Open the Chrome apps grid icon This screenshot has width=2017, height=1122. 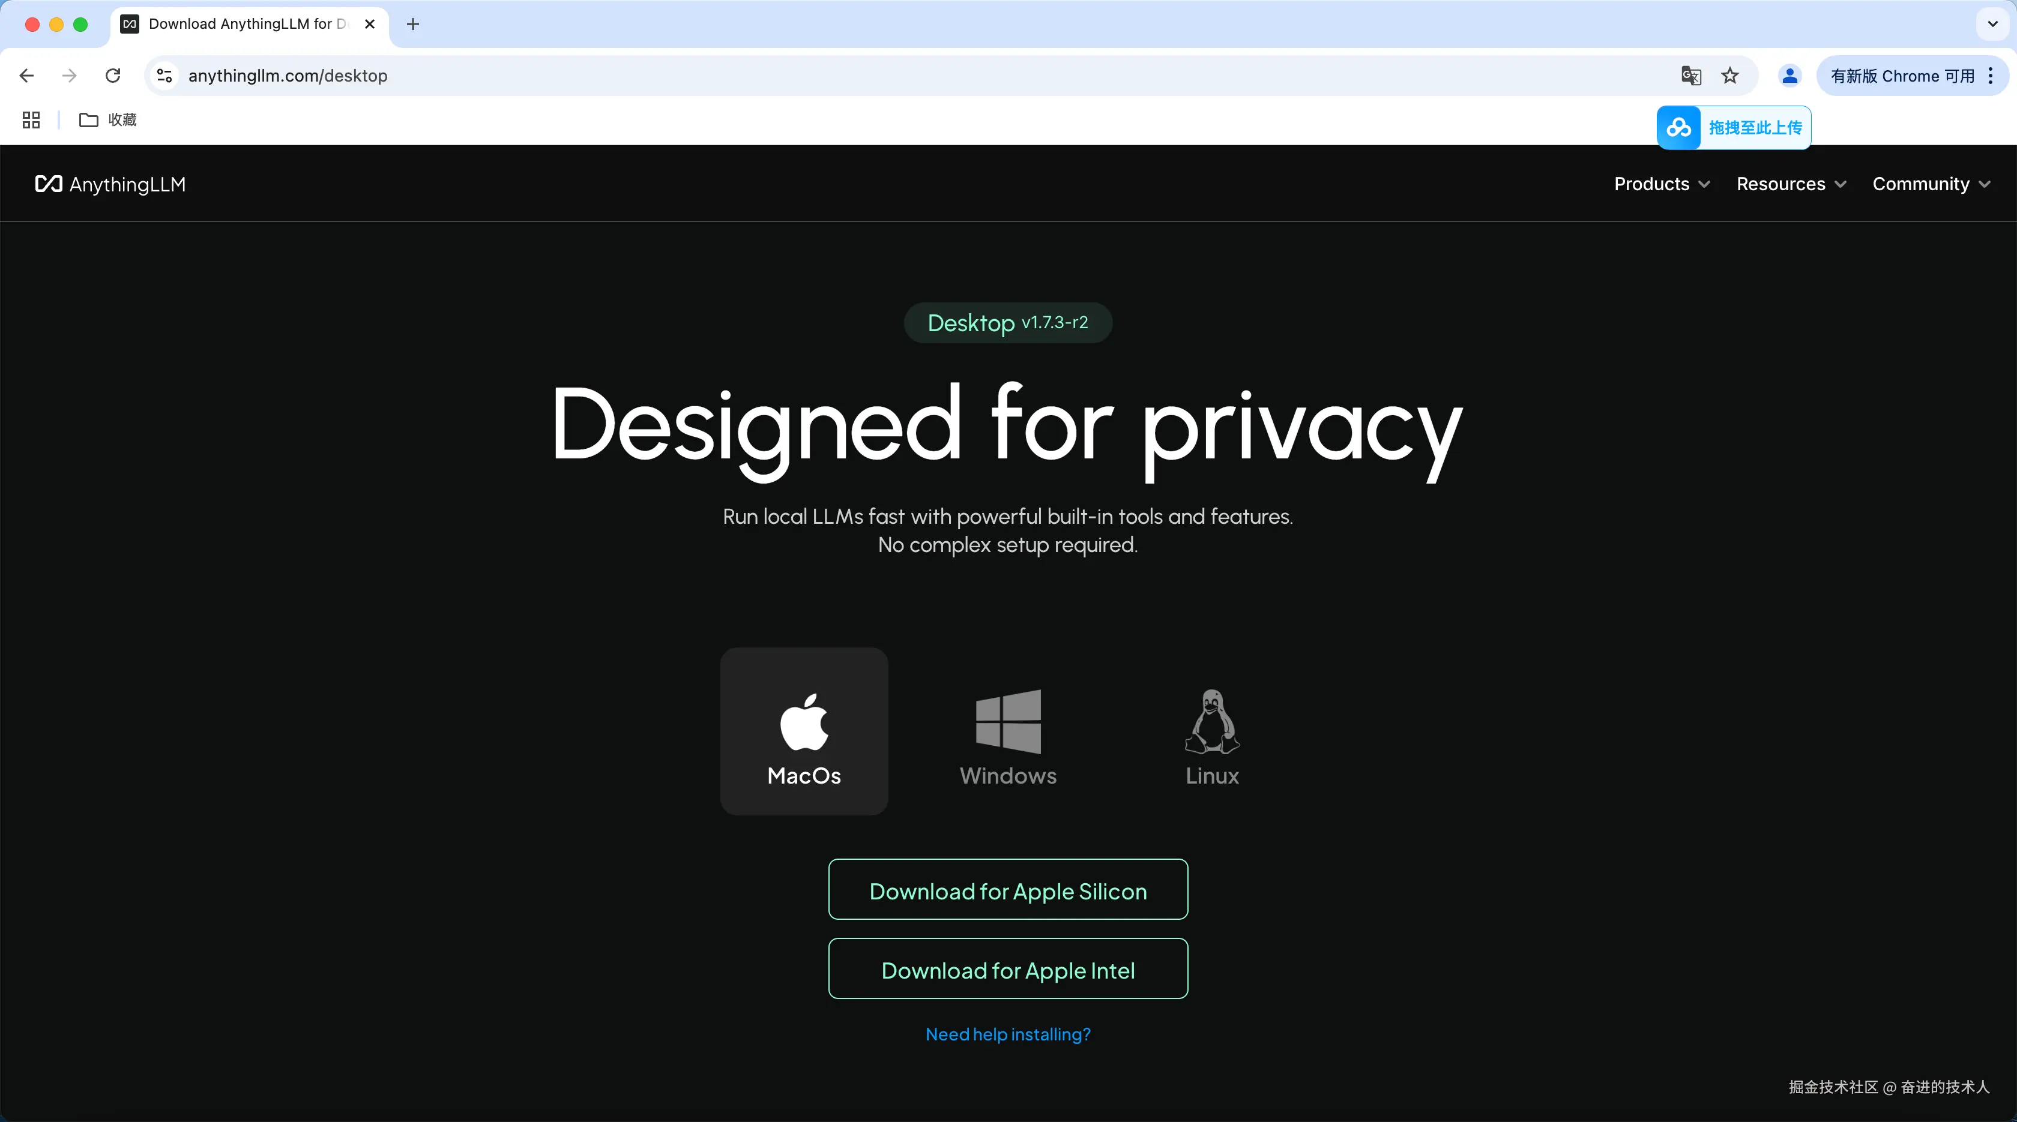31,120
